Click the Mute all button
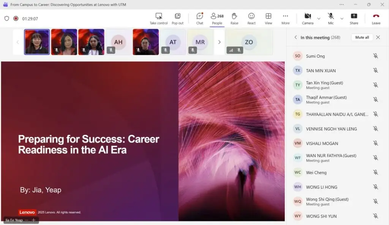 coord(362,37)
